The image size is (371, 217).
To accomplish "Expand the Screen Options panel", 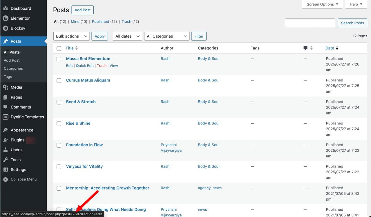I will (x=323, y=4).
